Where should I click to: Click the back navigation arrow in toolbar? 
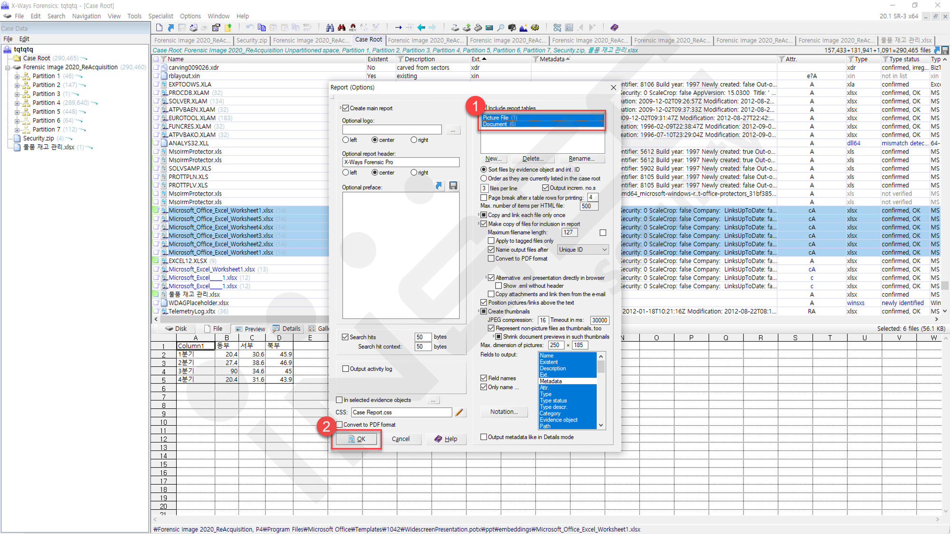click(x=421, y=28)
